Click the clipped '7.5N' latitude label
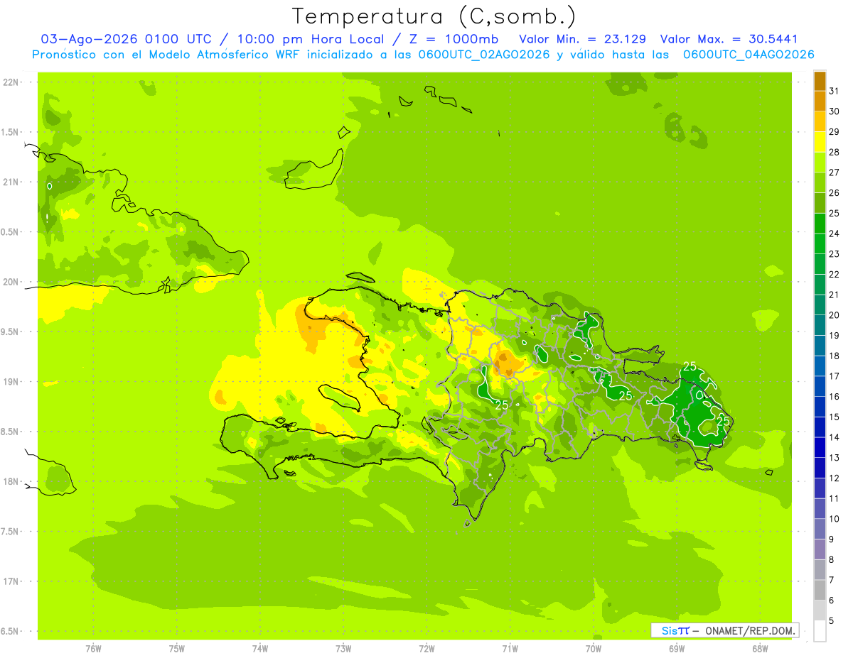Screen dimensions: 853x658 click(11, 532)
